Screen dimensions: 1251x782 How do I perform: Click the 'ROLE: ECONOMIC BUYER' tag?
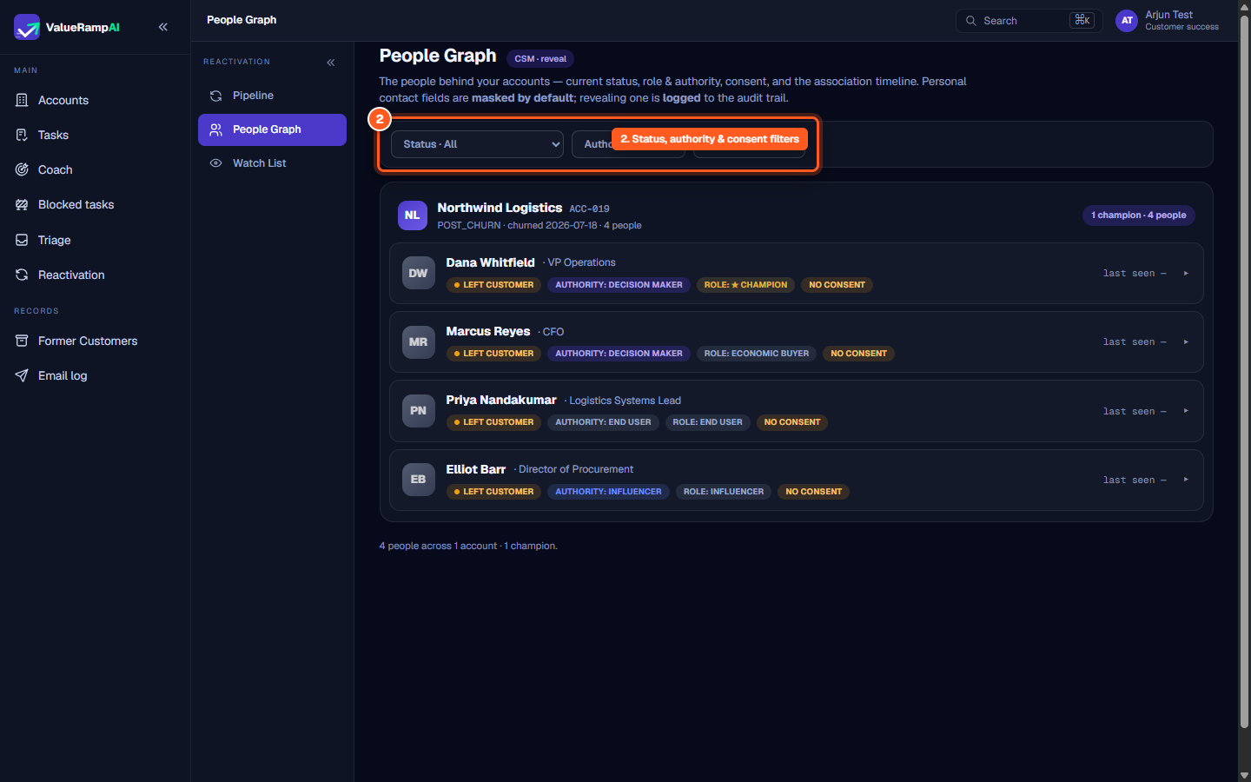pyautogui.click(x=756, y=354)
